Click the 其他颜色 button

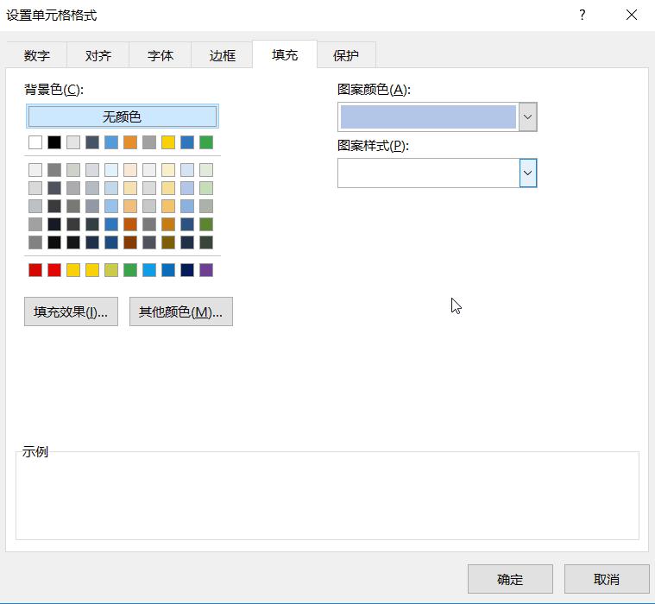tap(180, 312)
